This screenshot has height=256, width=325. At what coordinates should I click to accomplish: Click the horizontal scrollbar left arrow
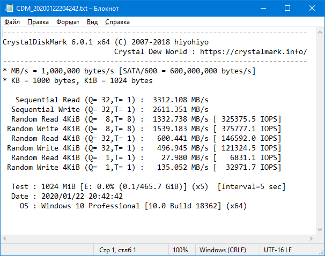(x=5, y=239)
